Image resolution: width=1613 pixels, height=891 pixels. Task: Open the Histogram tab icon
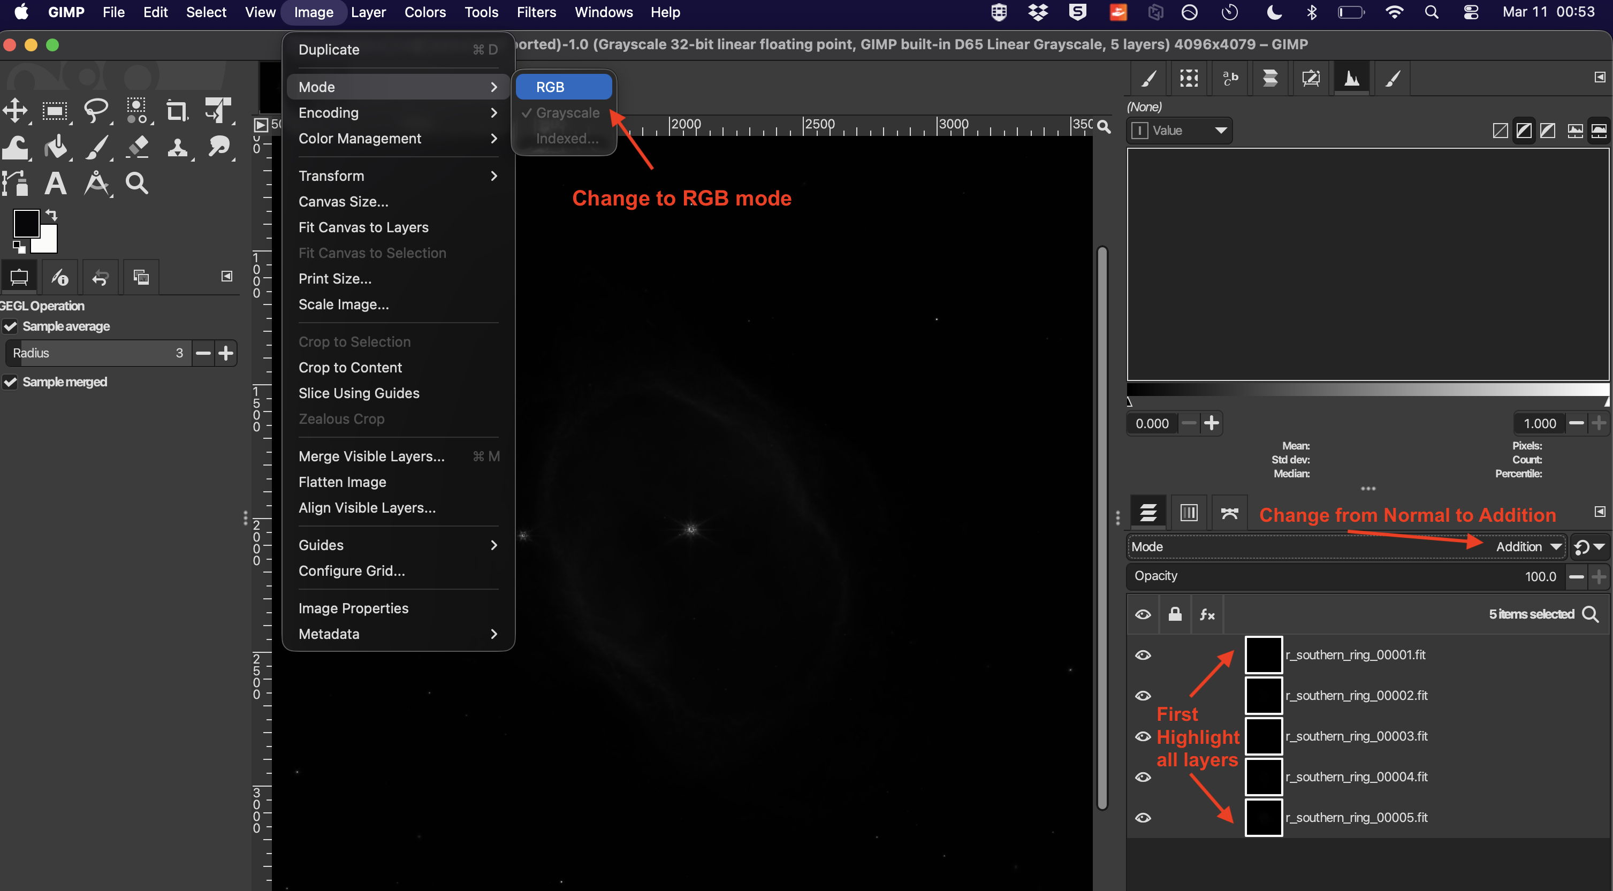(x=1351, y=78)
